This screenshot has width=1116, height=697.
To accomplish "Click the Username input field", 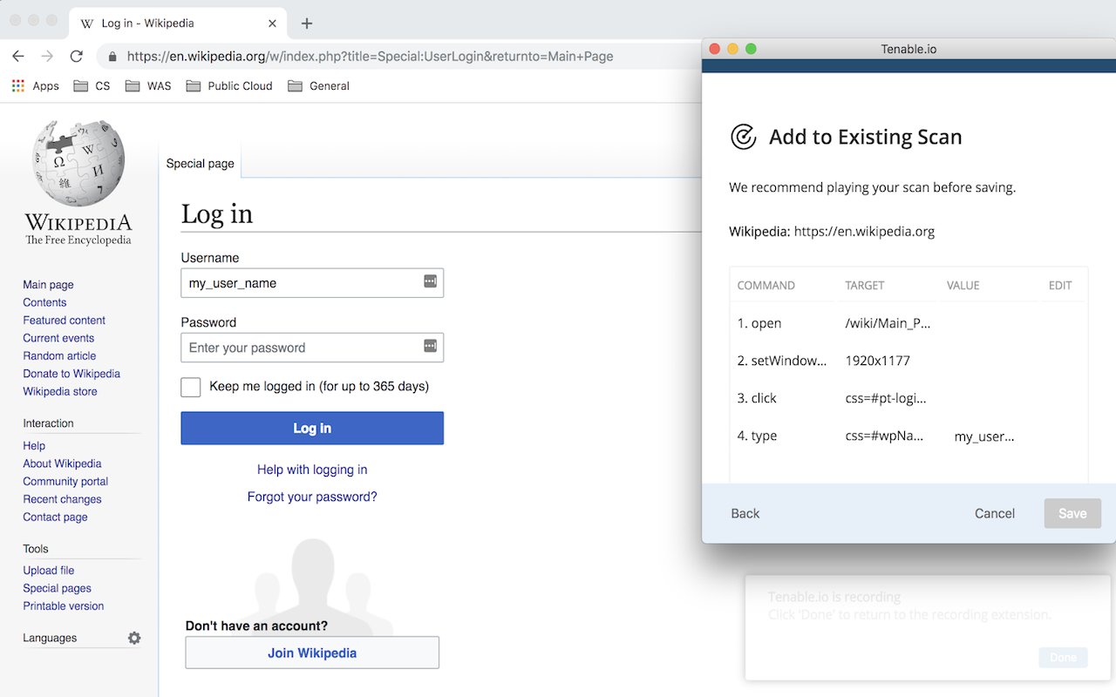I will 312,283.
